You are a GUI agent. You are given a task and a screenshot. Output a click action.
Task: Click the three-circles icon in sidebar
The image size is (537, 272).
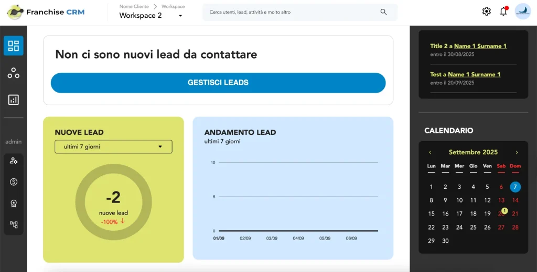pos(14,73)
